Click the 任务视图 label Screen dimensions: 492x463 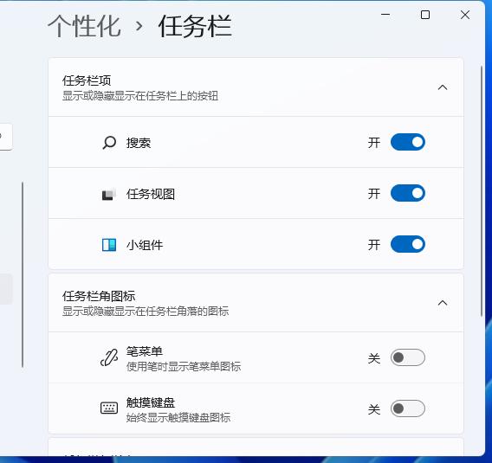[151, 194]
